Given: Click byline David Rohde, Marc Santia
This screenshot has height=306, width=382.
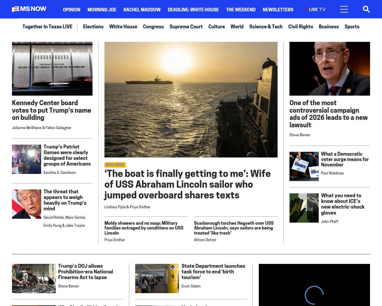Looking at the screenshot, I should (x=65, y=218).
